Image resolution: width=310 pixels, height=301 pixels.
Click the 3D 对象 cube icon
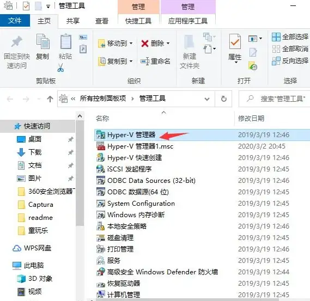tap(21, 279)
